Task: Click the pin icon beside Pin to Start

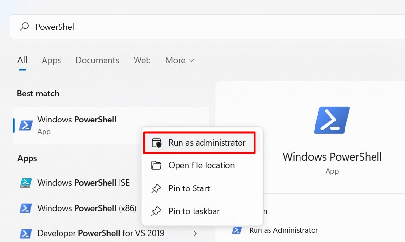Action: click(x=156, y=188)
